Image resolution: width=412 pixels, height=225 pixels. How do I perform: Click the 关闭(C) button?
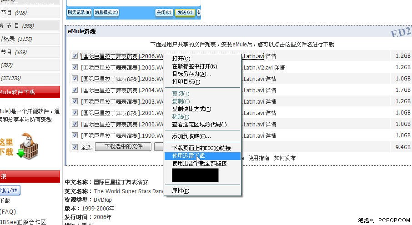(164, 12)
